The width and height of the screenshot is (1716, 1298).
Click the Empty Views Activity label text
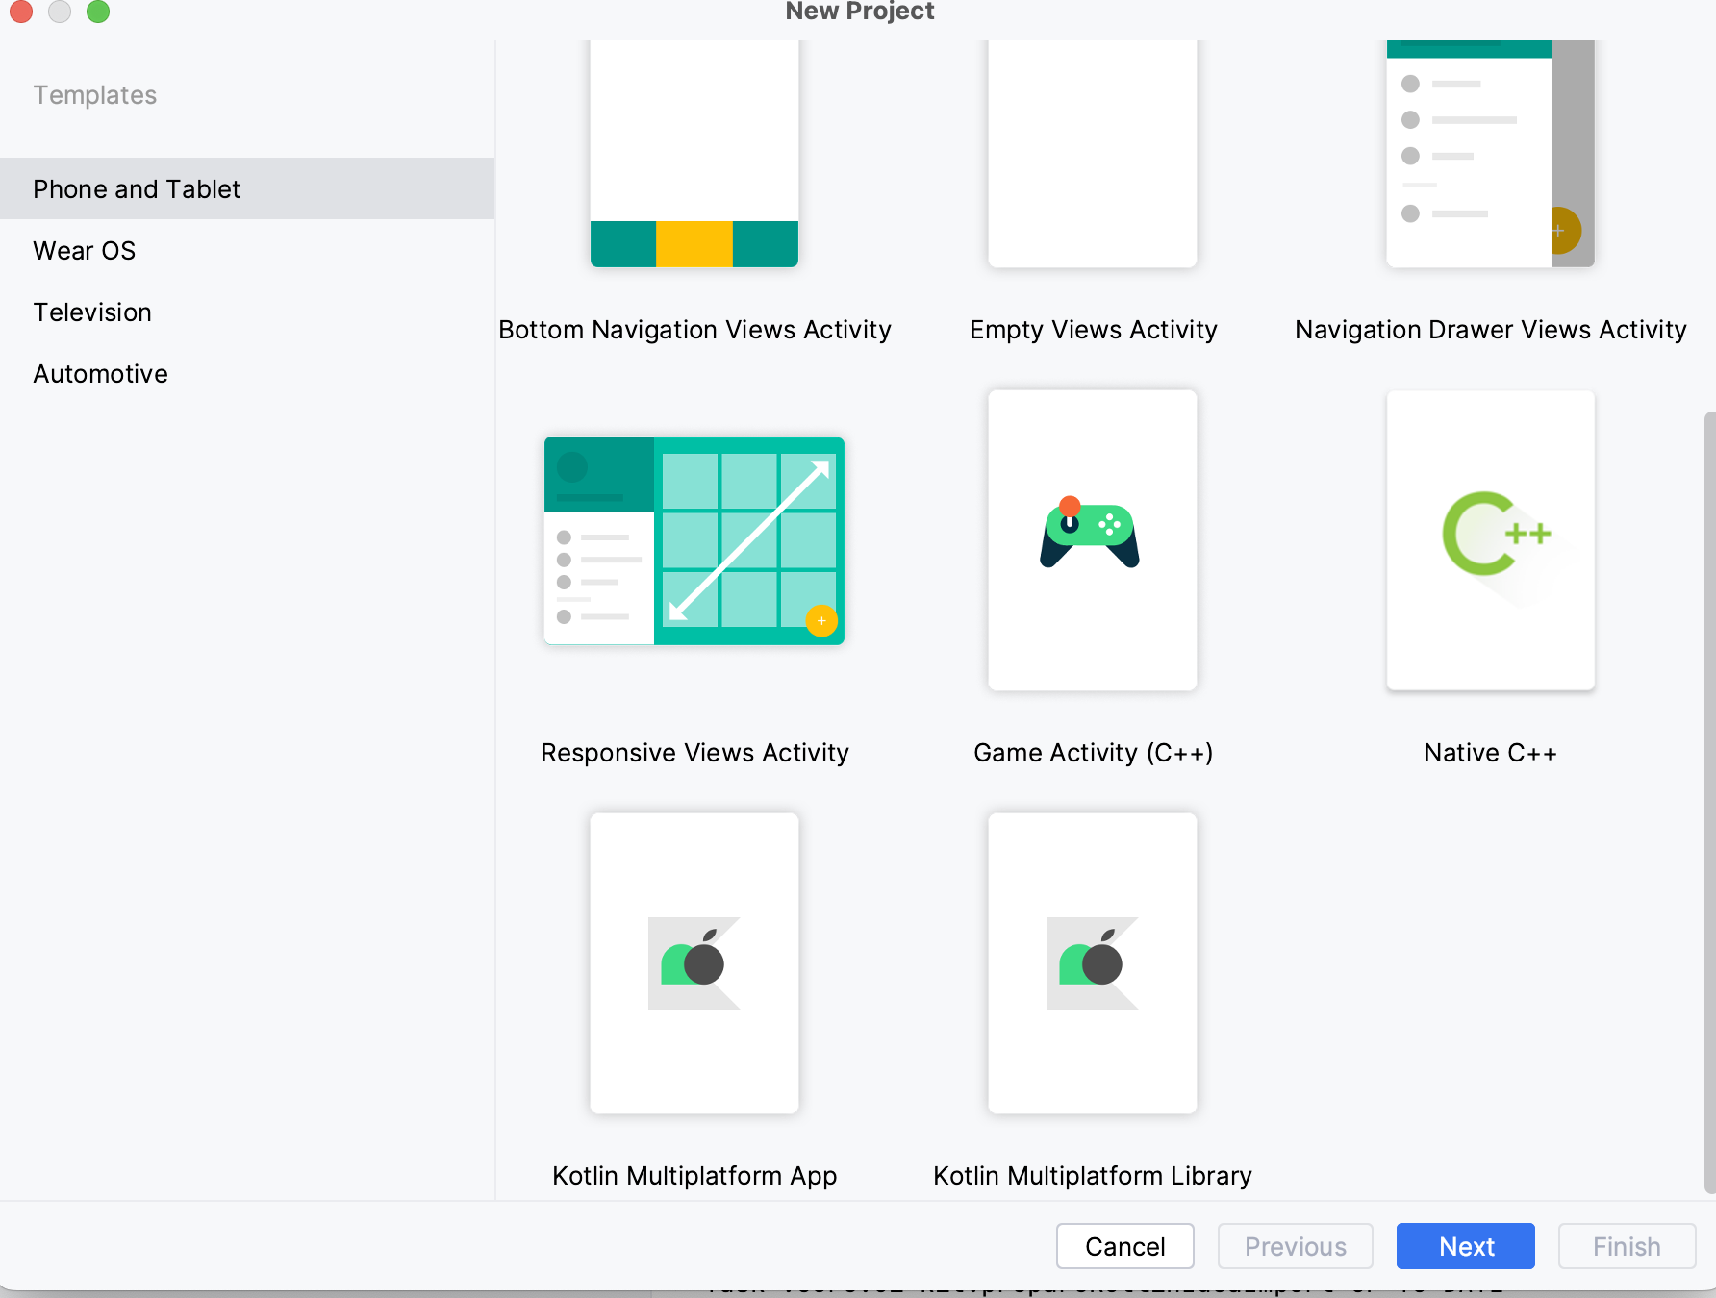1093,329
